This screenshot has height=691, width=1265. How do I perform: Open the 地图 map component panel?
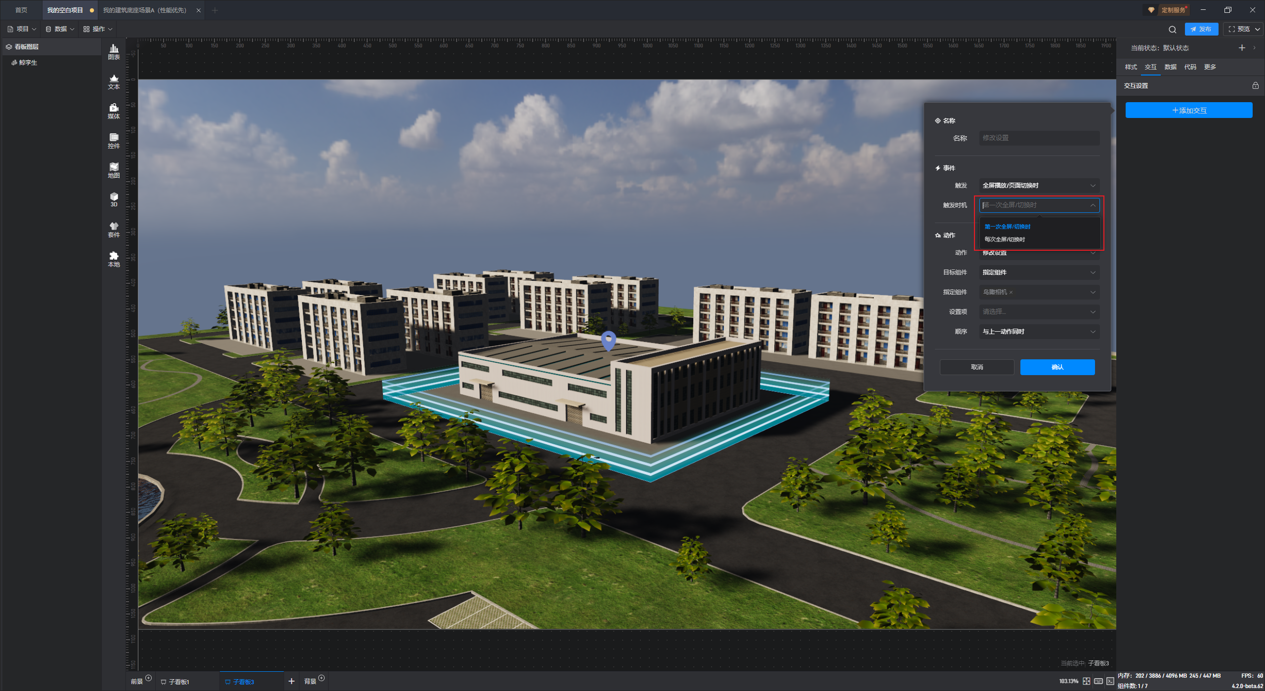(x=114, y=170)
